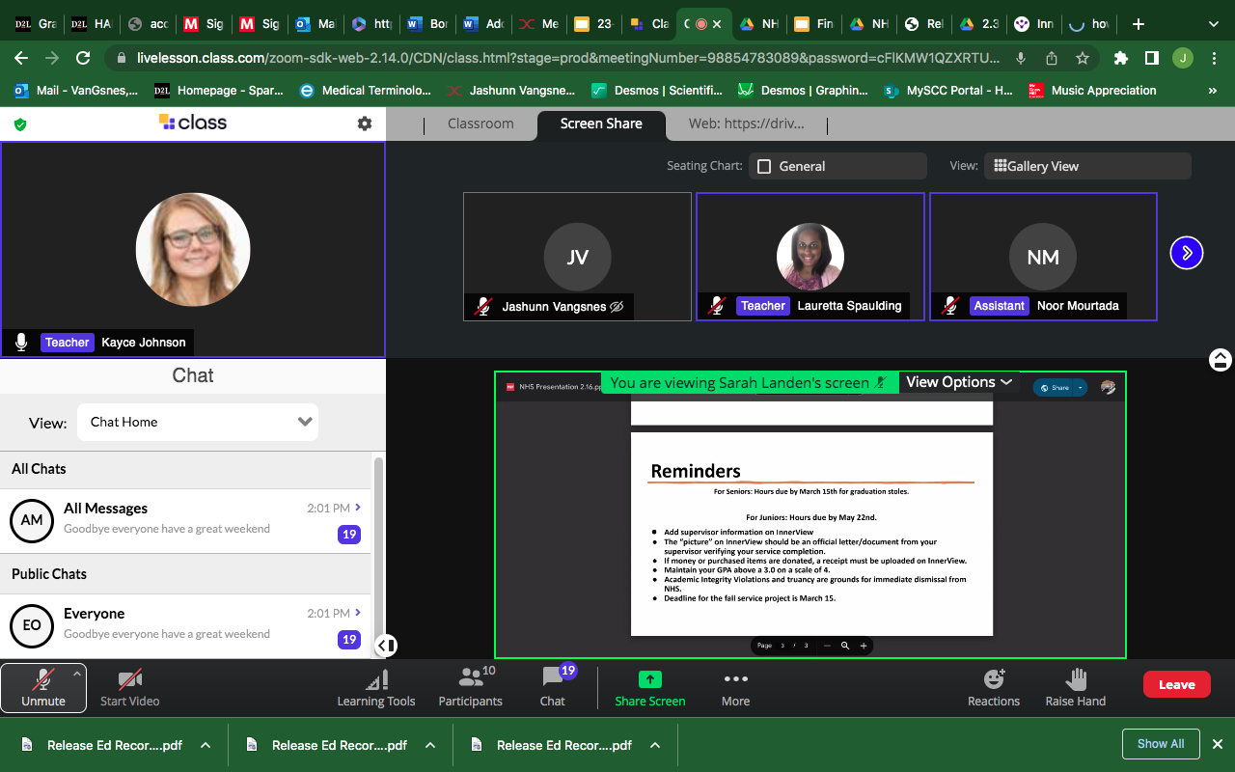Raise Hand in the meeting

1076,687
